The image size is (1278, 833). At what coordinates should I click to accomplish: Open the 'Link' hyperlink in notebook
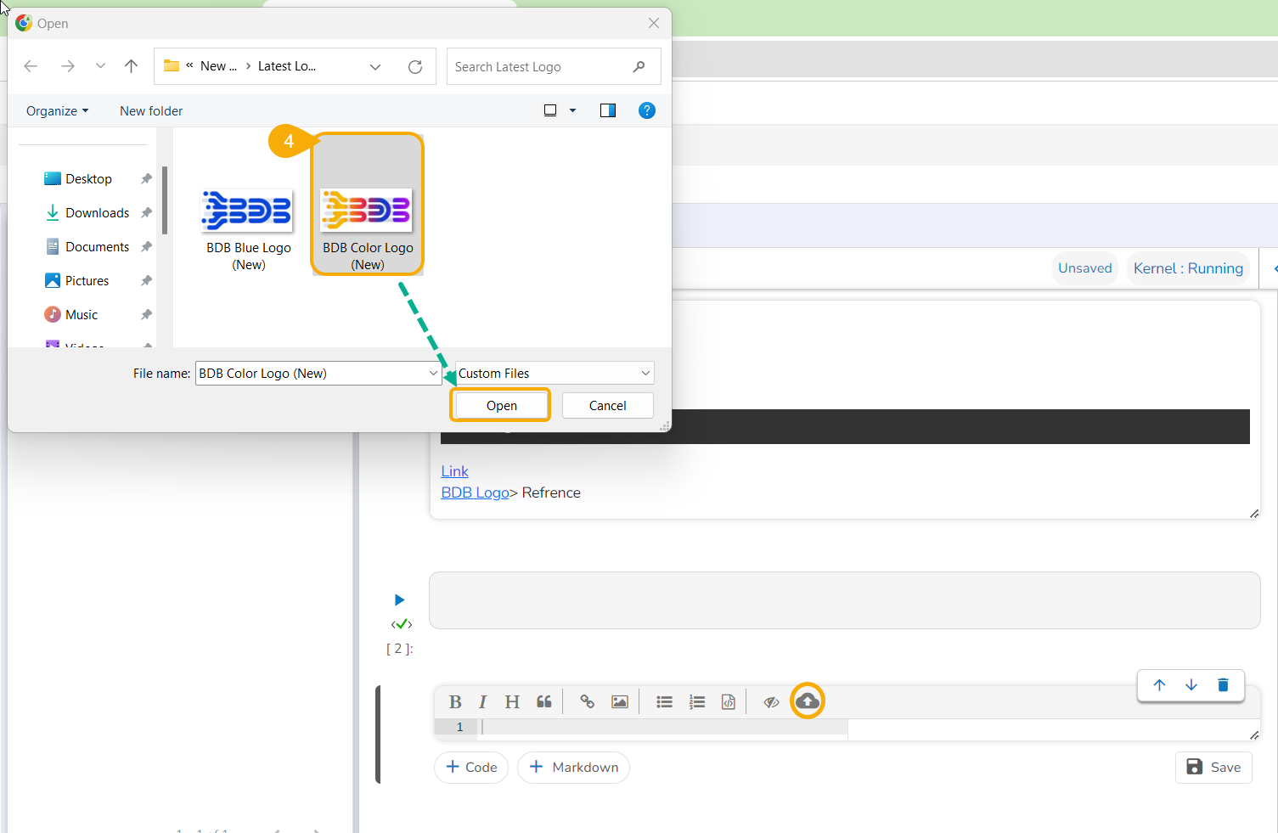click(x=454, y=471)
